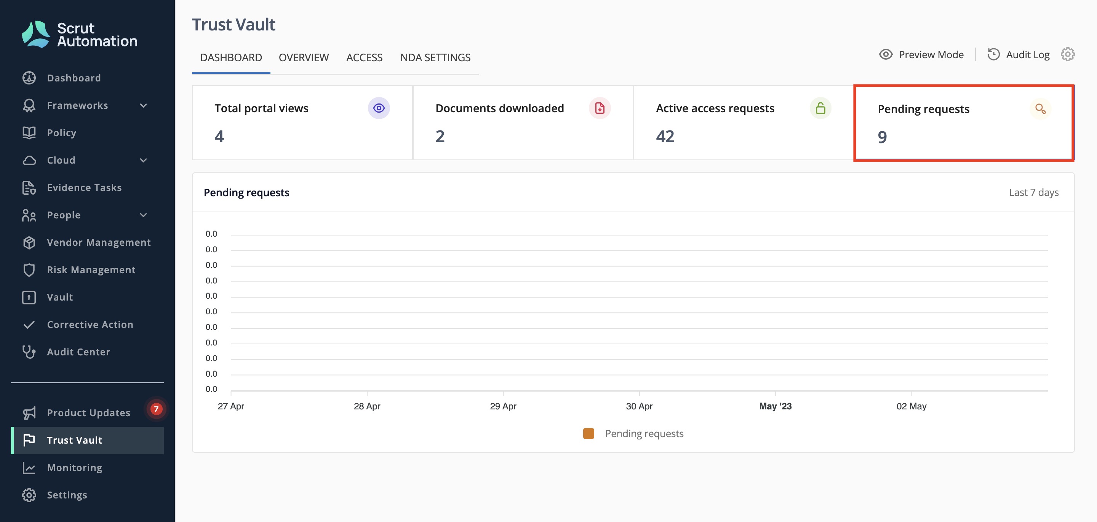The width and height of the screenshot is (1097, 522).
Task: Click the Documents downloaded file icon
Action: coord(600,108)
